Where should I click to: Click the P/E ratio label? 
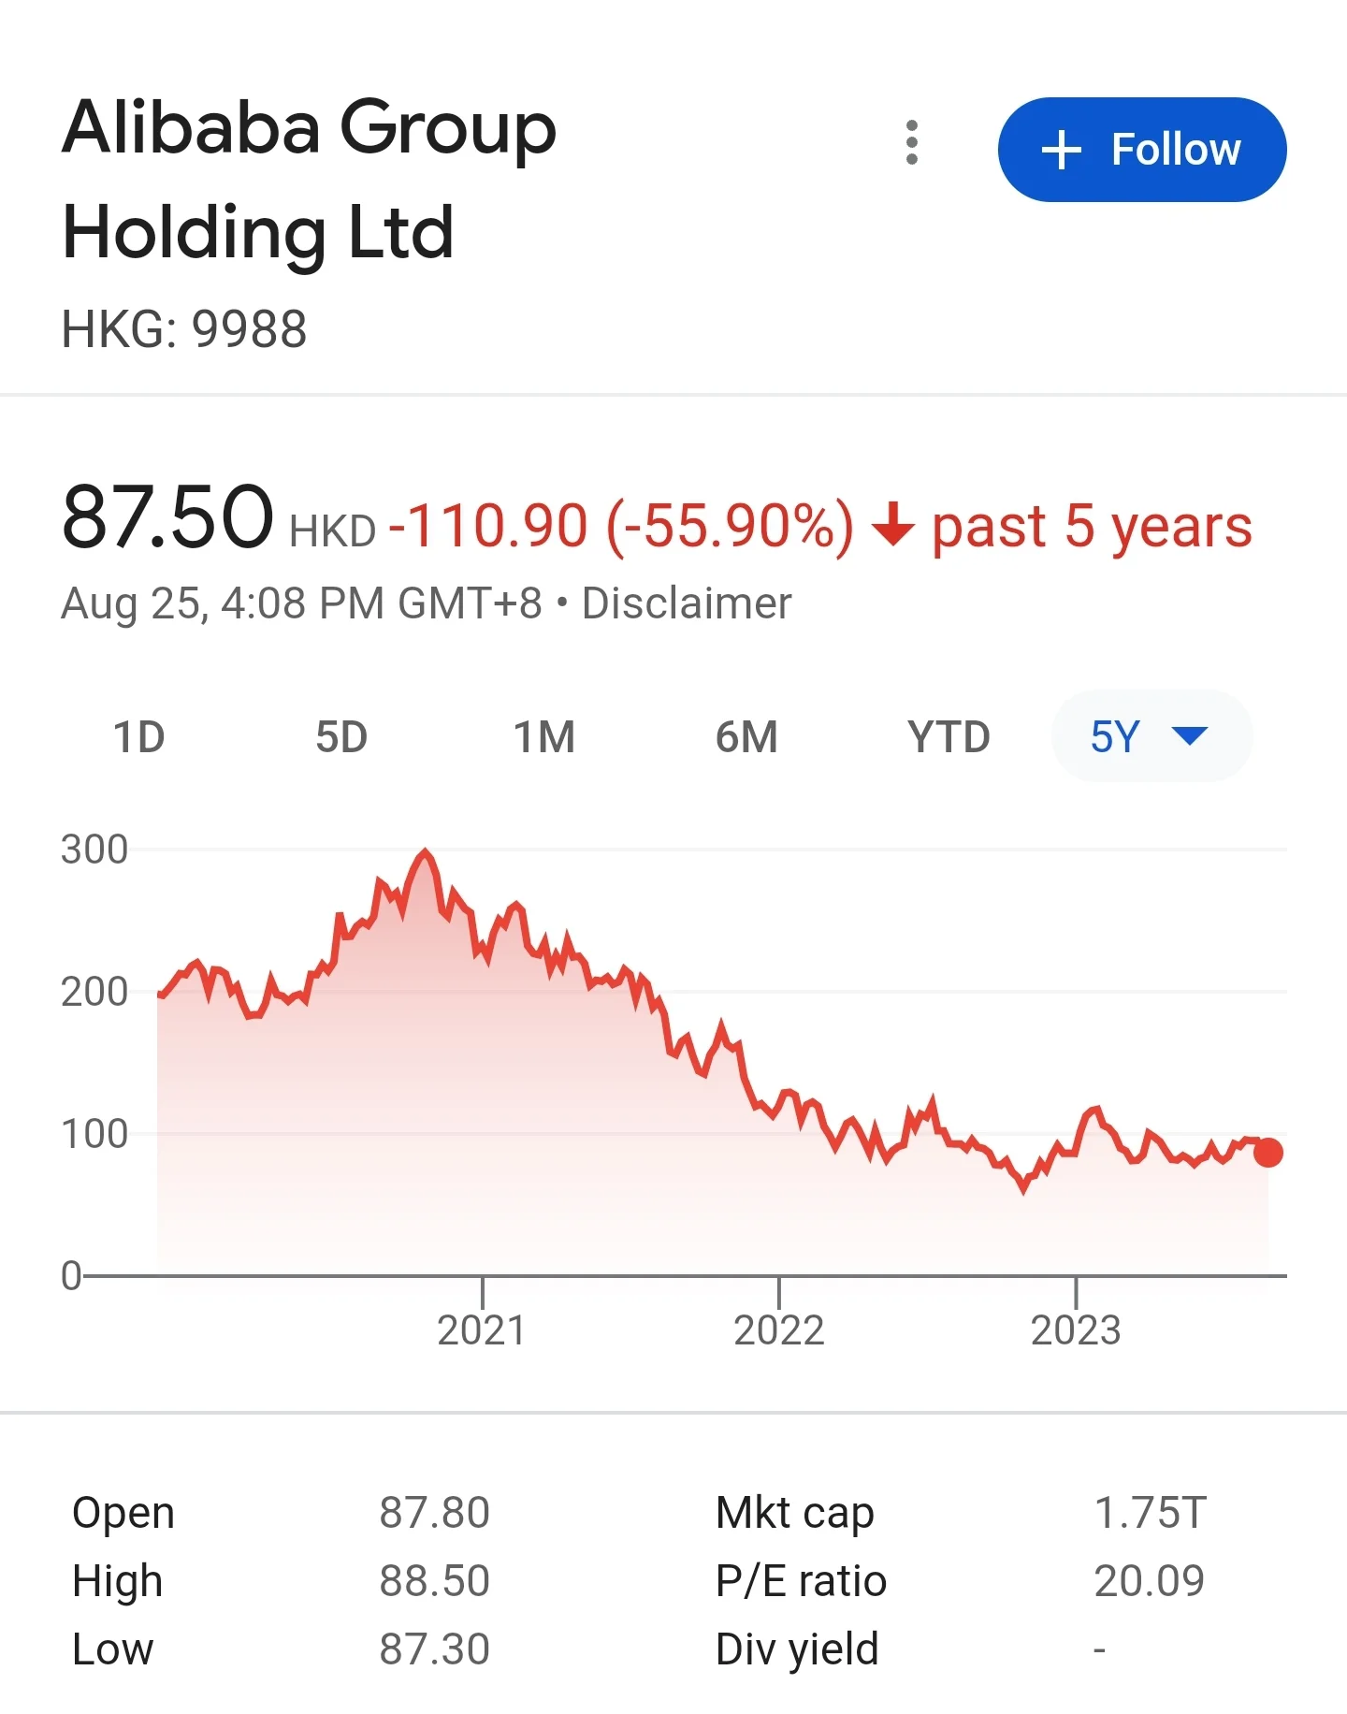[x=801, y=1581]
